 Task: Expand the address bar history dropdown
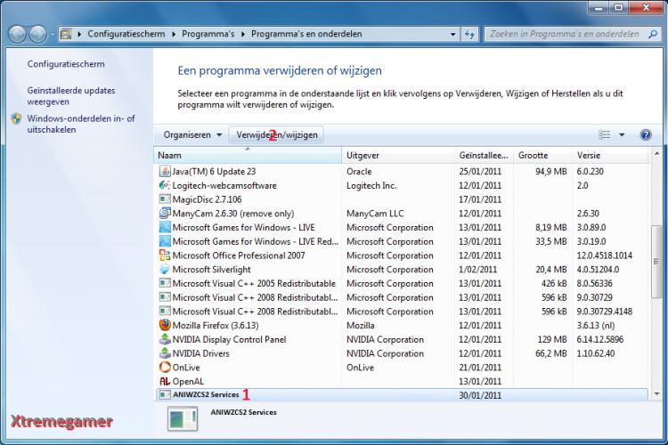click(452, 34)
